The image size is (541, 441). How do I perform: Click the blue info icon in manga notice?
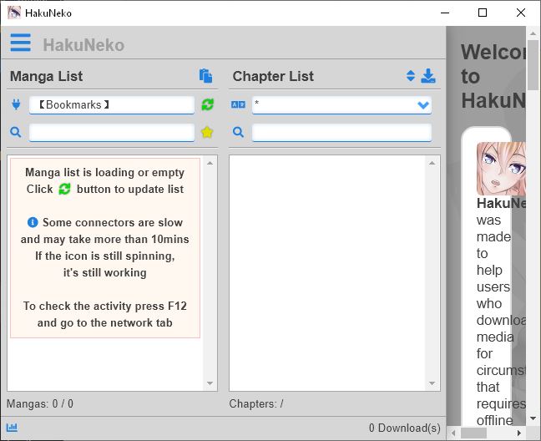click(33, 222)
